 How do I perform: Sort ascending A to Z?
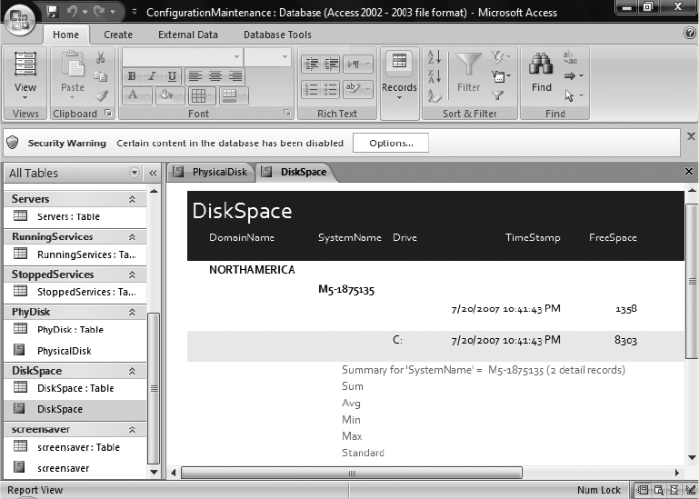point(434,57)
